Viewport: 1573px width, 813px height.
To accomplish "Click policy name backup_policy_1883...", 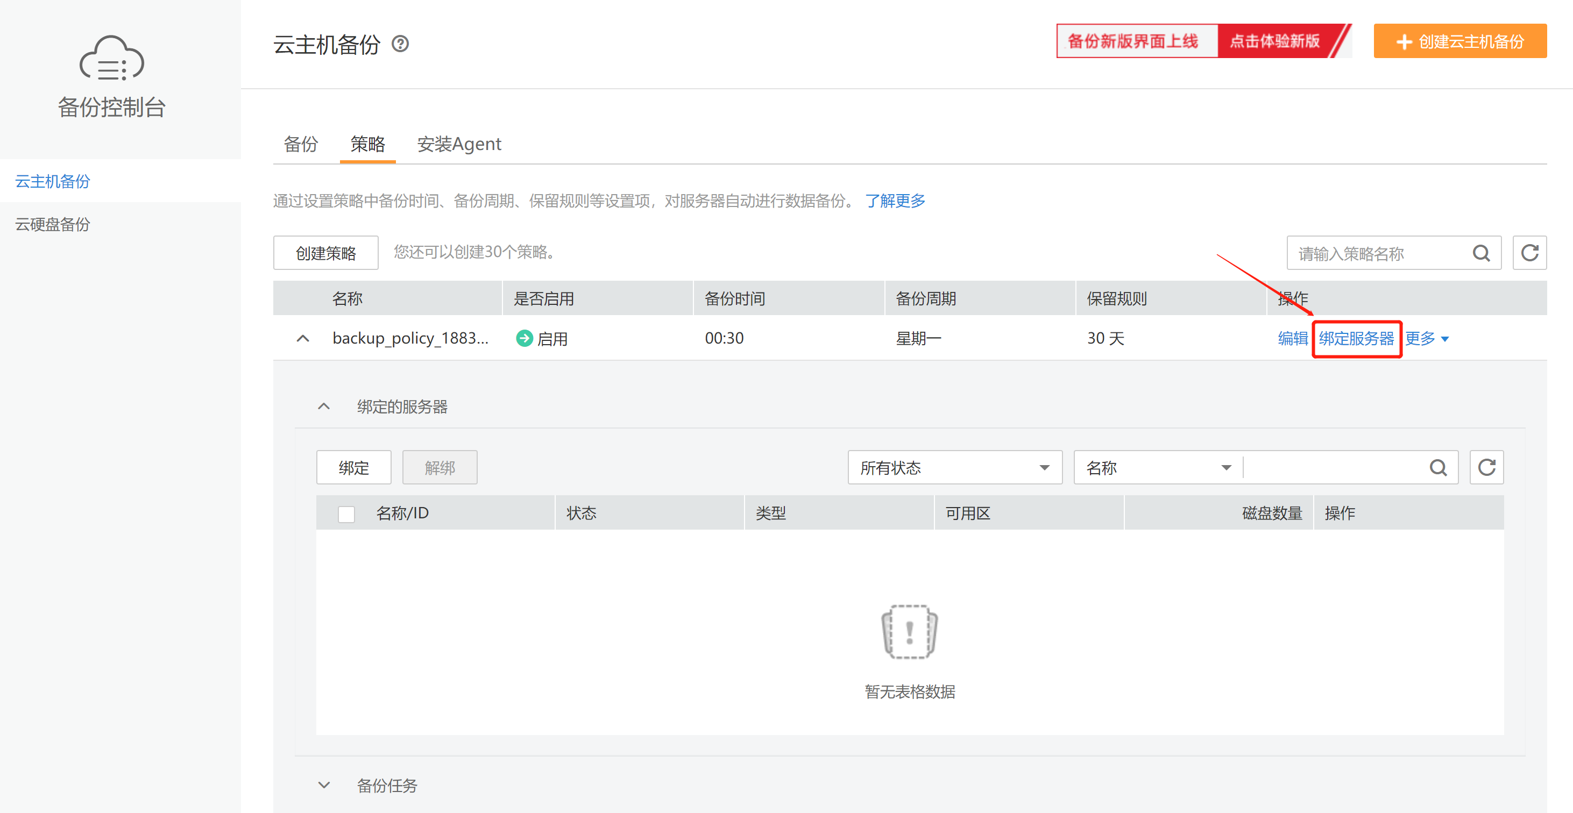I will pos(410,338).
